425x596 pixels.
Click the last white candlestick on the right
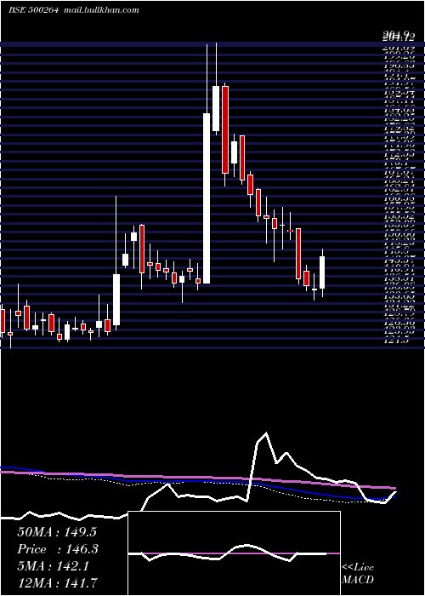pyautogui.click(x=322, y=272)
